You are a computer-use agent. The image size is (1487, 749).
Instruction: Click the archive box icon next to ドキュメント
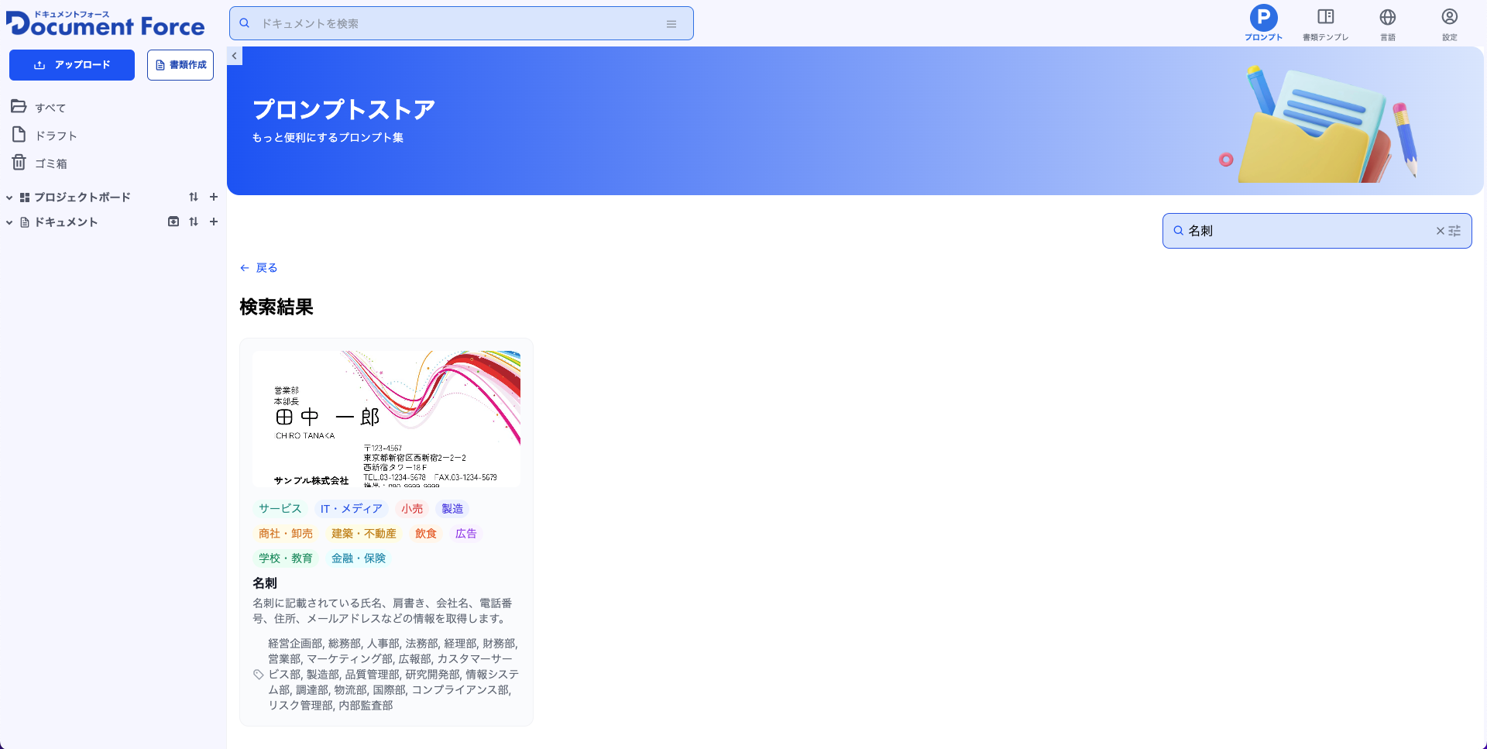173,222
